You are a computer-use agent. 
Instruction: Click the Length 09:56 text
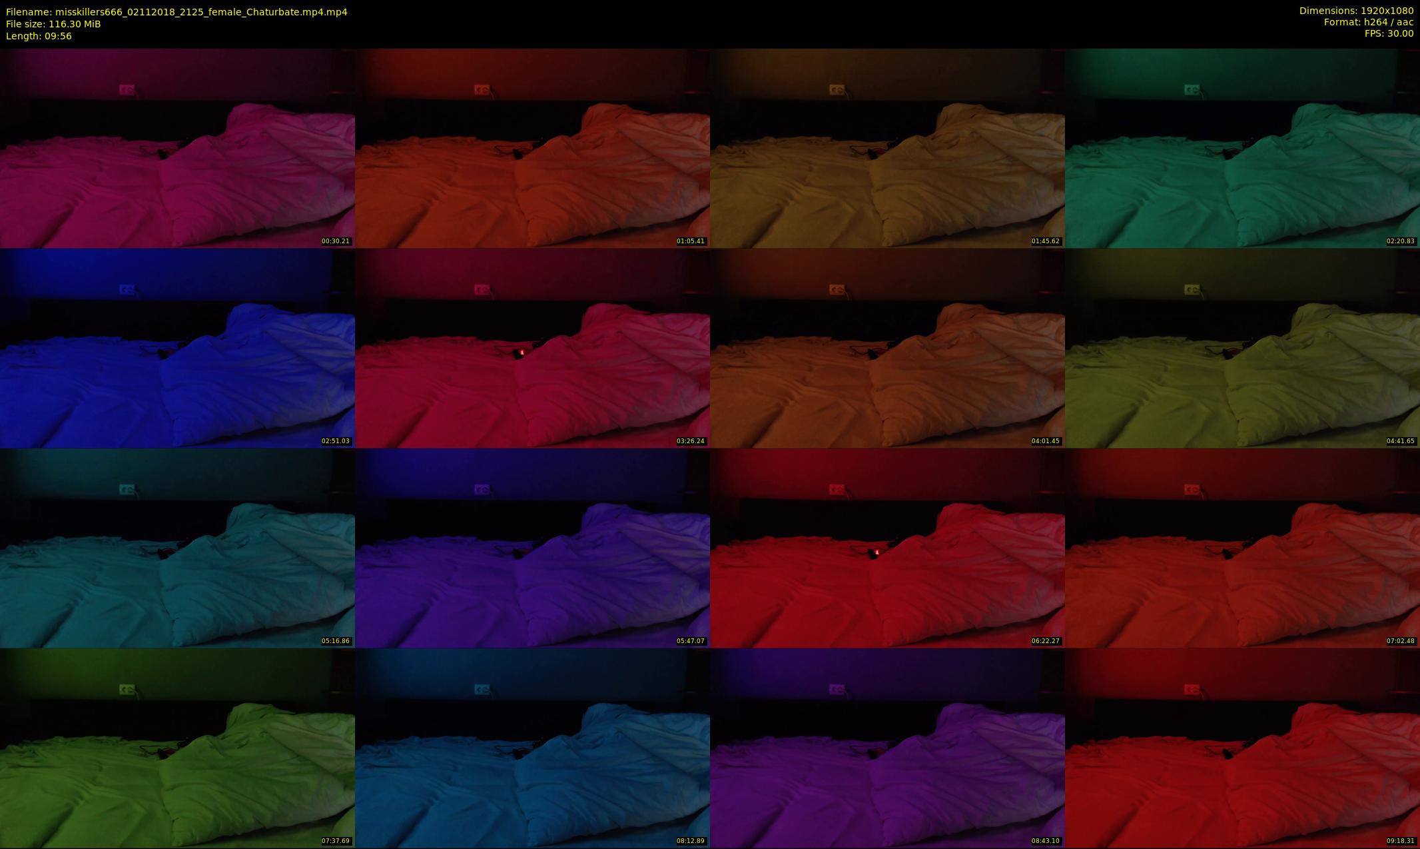[x=39, y=36]
